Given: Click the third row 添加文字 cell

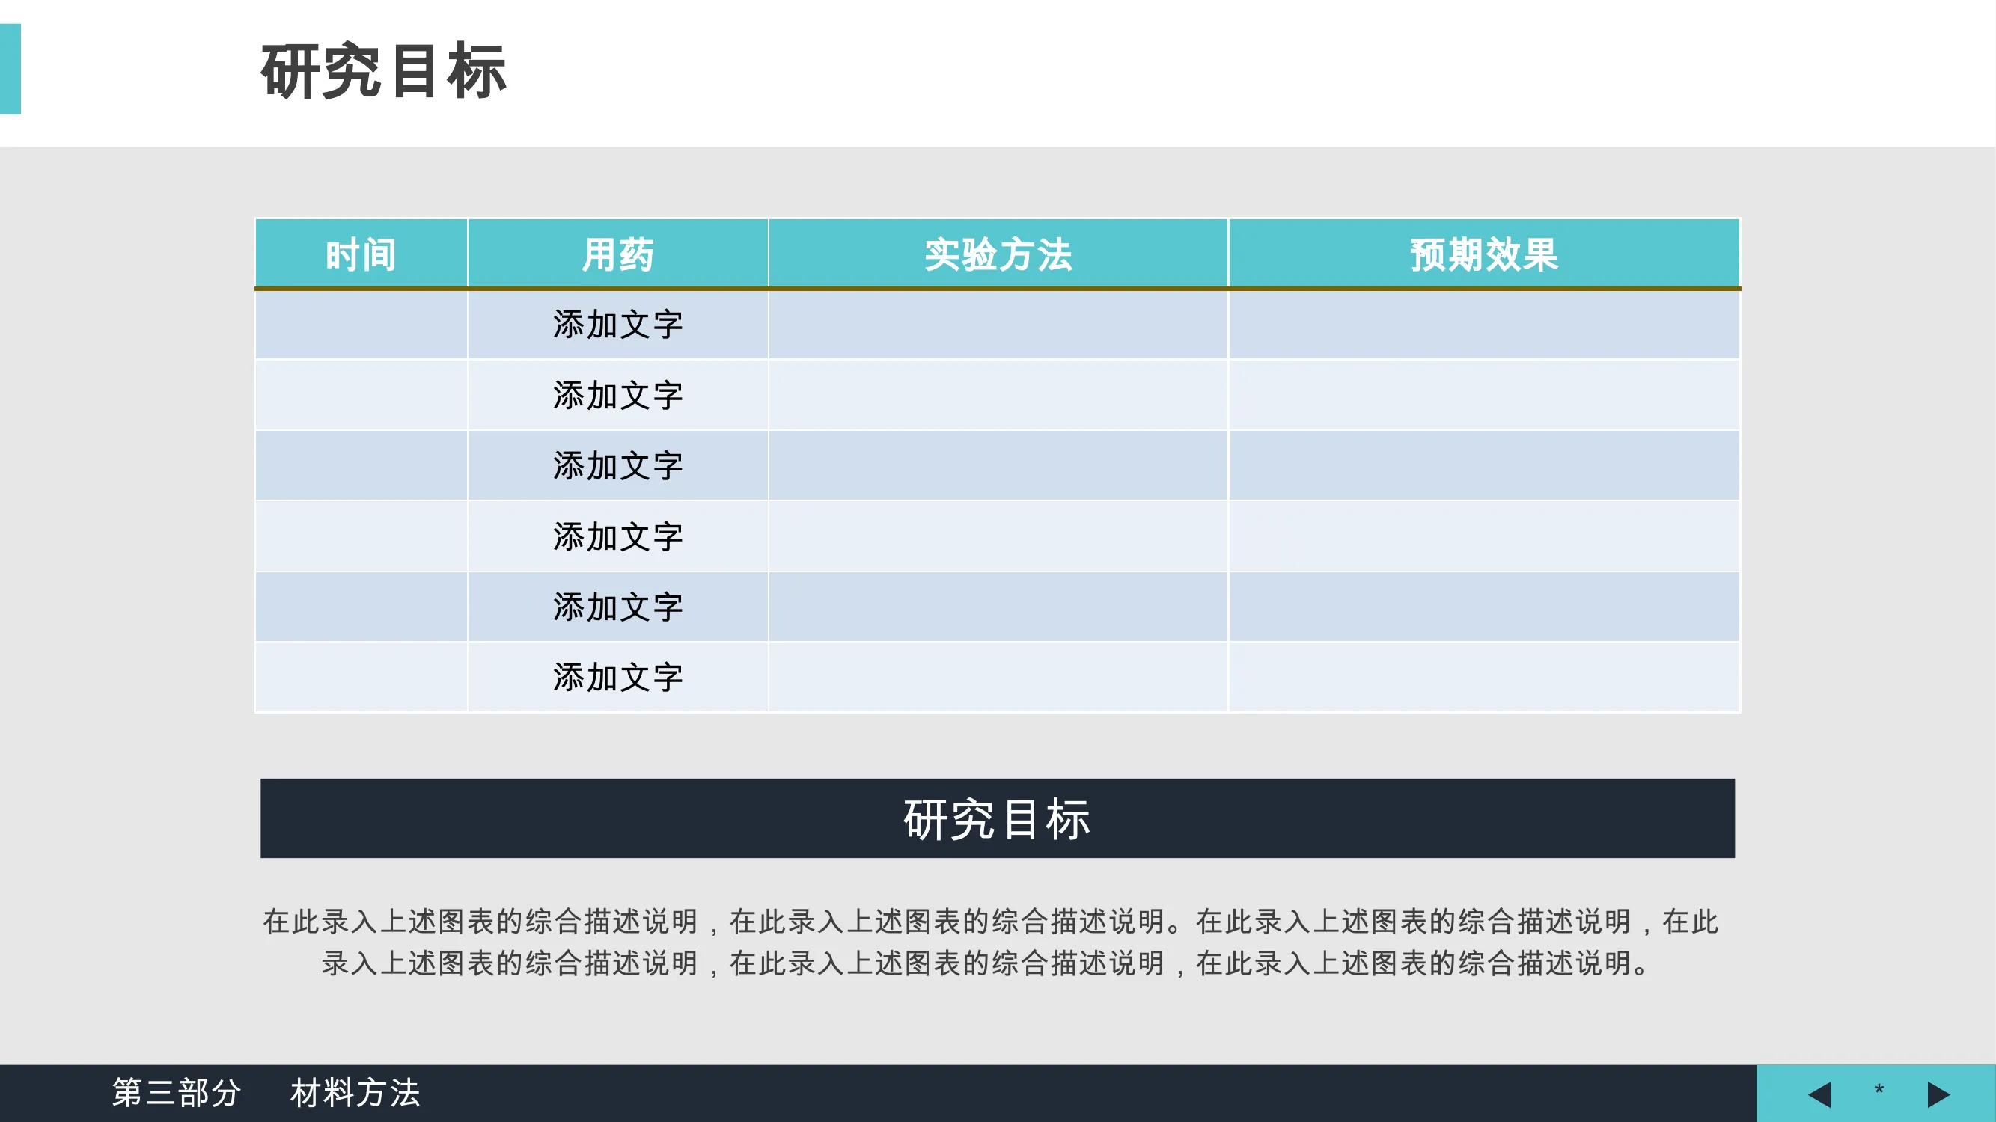Looking at the screenshot, I should [617, 466].
